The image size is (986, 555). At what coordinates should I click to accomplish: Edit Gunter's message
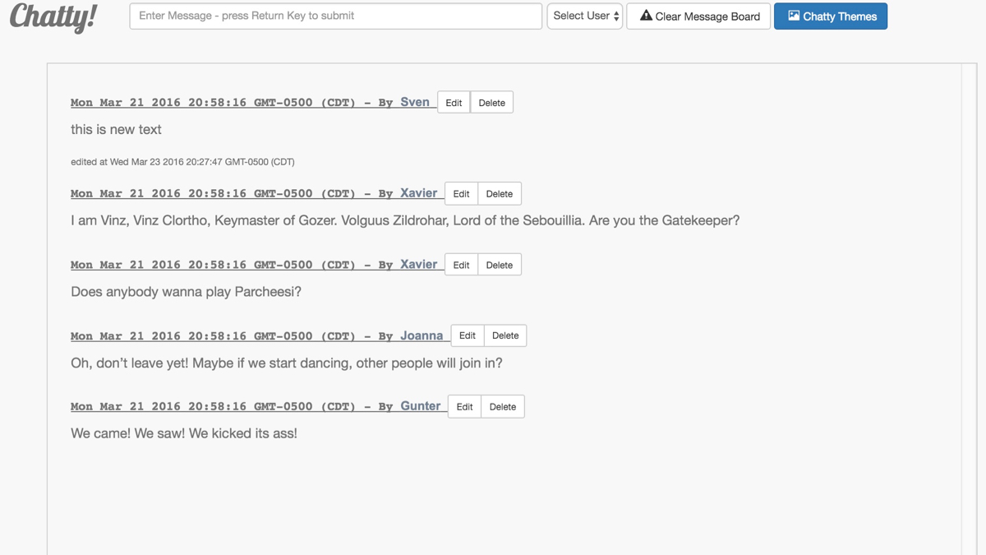(464, 407)
